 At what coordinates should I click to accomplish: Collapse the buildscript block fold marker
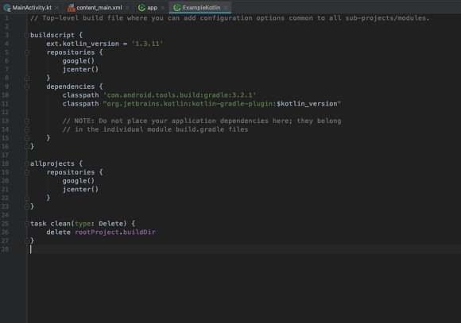pyautogui.click(x=27, y=35)
